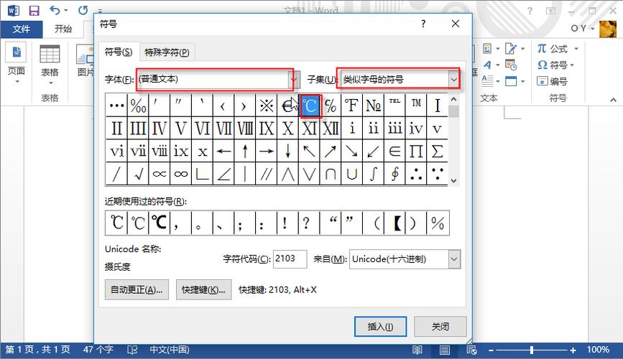This screenshot has height=359, width=623.
Task: Select the № numero symbol in grid
Action: (x=373, y=106)
